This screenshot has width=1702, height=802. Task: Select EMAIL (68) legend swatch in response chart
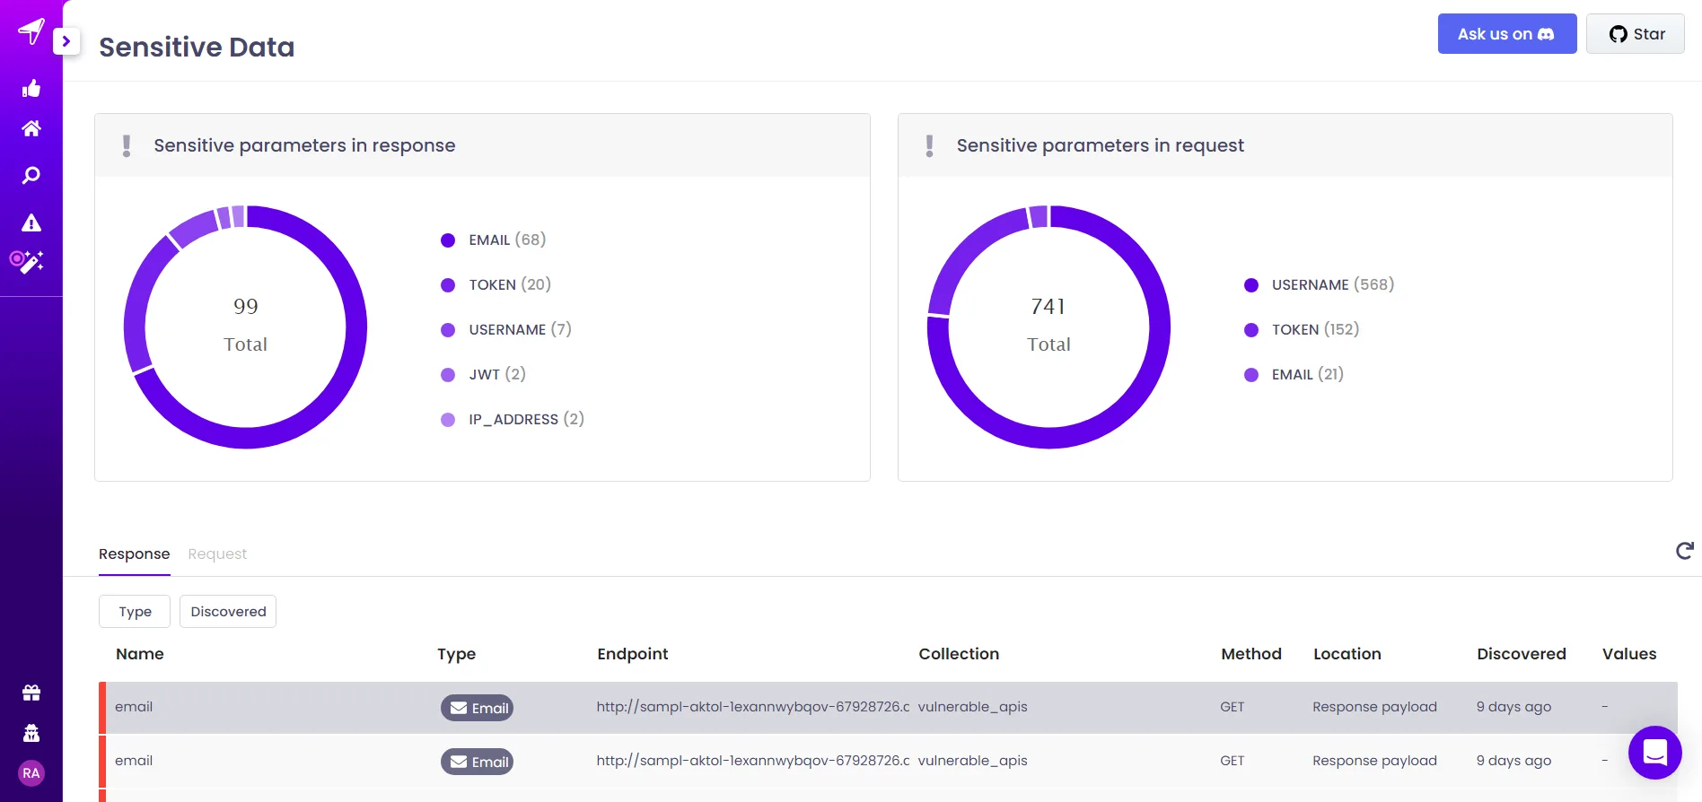pos(448,240)
